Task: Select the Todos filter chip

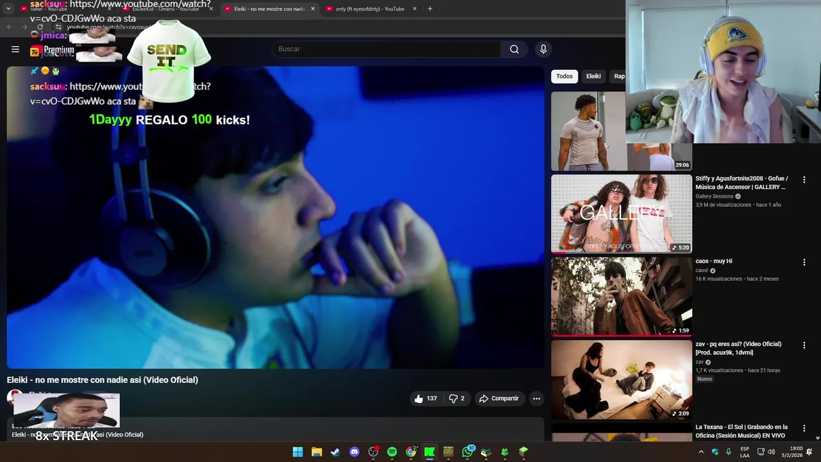Action: pos(564,76)
